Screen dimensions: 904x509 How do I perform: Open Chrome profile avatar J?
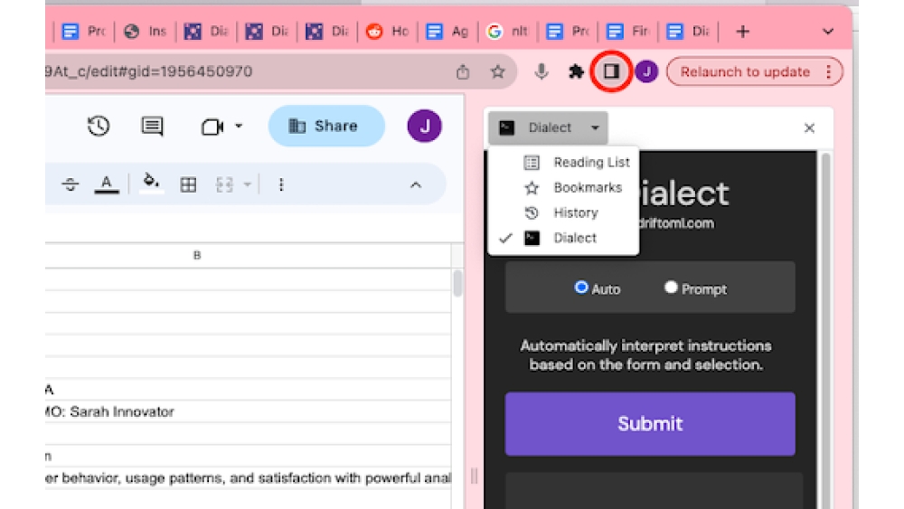(646, 71)
